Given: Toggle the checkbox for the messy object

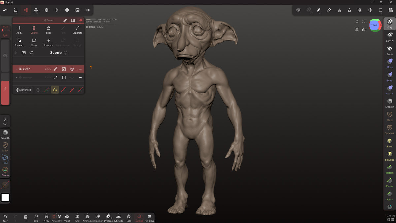Looking at the screenshot, I should coord(64,77).
